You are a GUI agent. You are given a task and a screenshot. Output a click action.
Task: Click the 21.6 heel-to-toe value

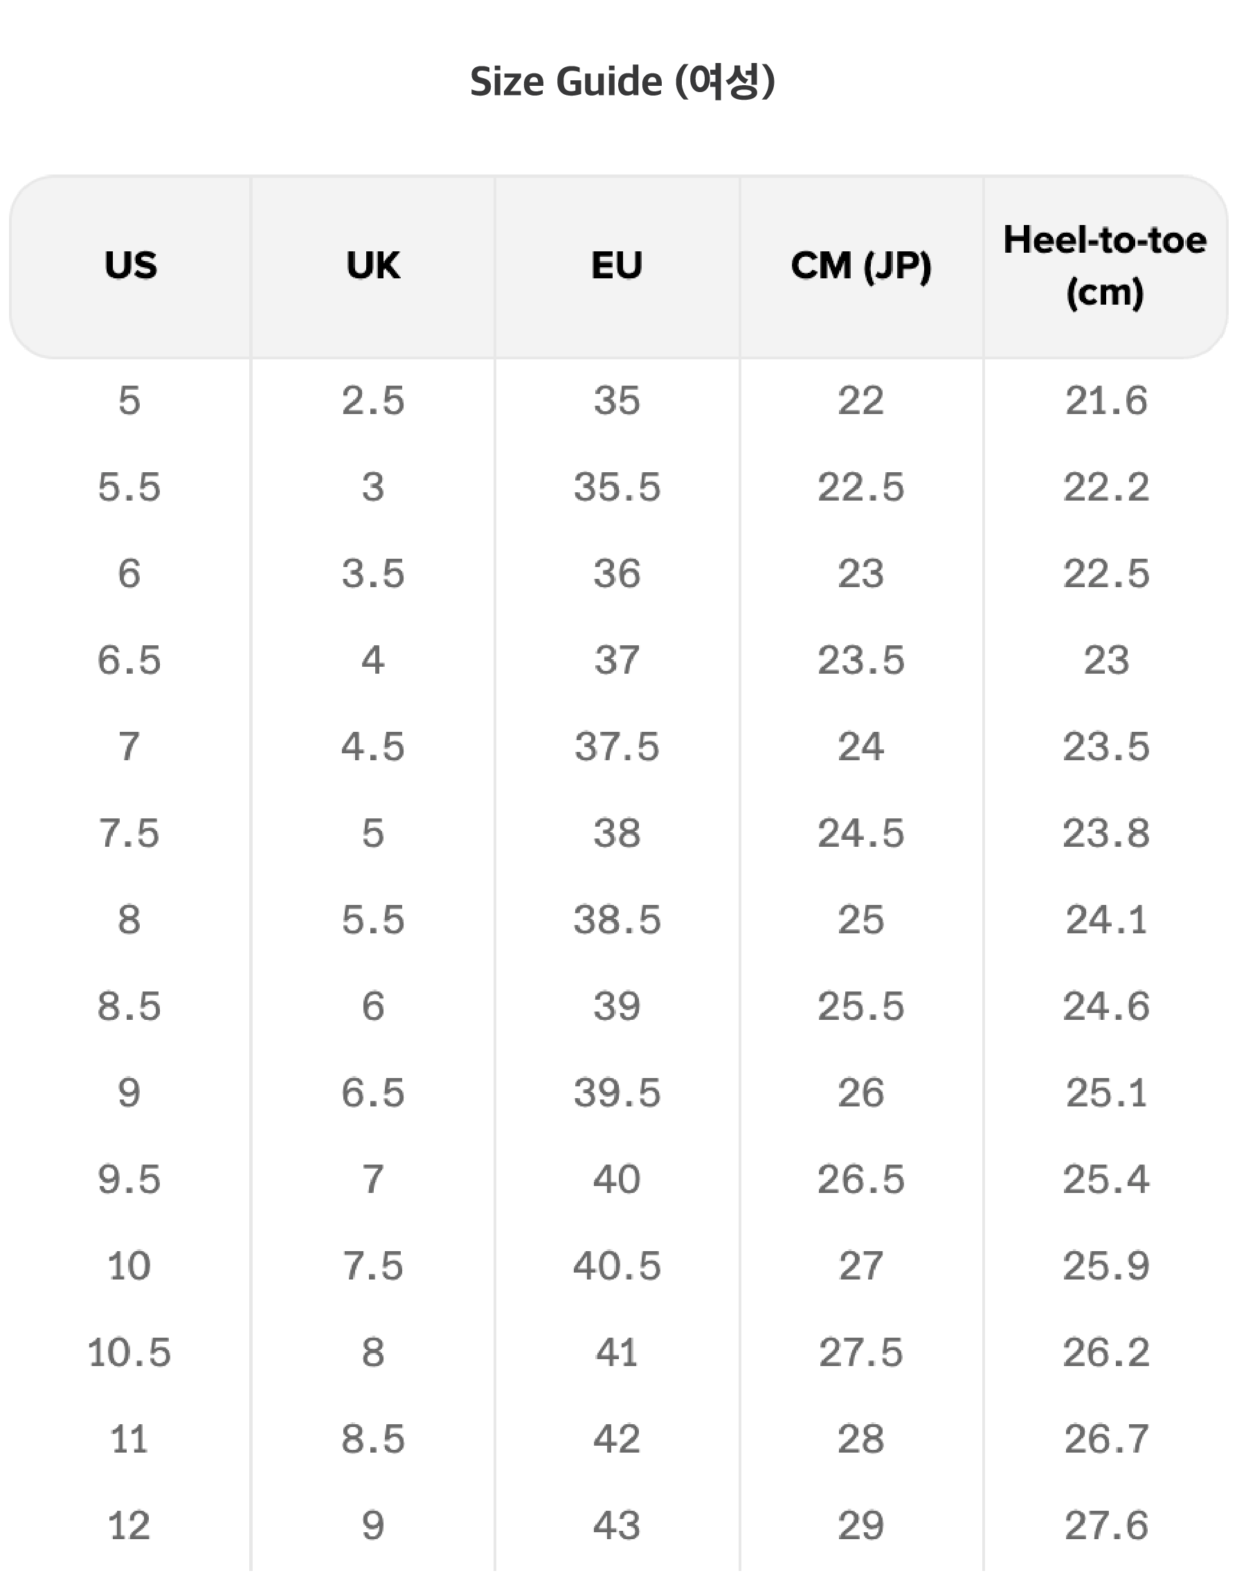click(x=1106, y=400)
